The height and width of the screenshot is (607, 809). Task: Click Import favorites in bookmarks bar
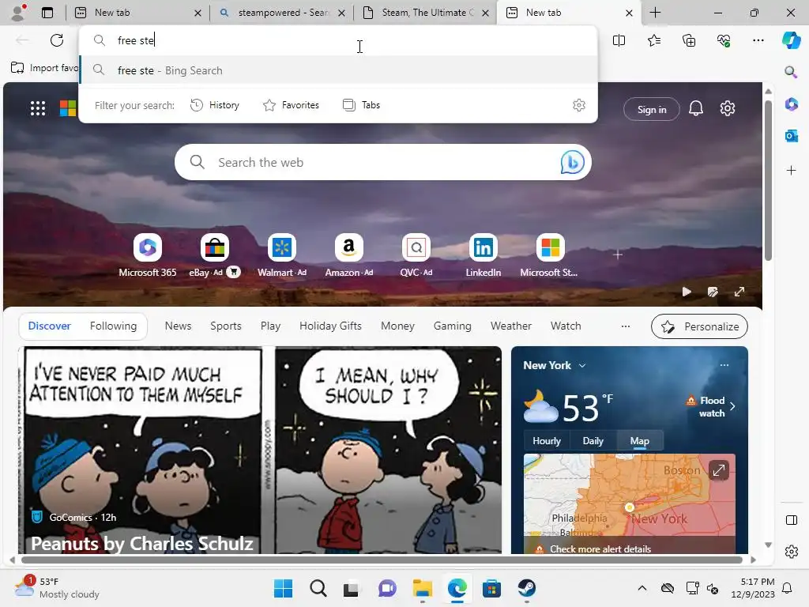click(44, 68)
